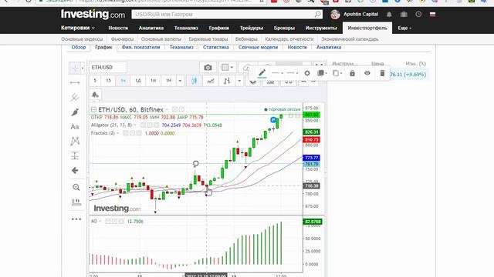Take a chart snapshot with camera icon
Screen dimensions: 494x277
coord(208,68)
